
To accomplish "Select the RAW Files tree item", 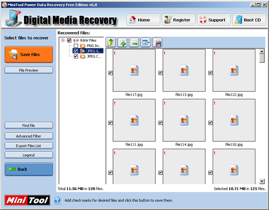I will tap(88, 40).
